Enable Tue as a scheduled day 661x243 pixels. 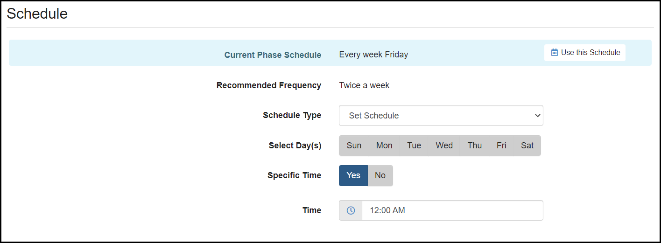(414, 146)
